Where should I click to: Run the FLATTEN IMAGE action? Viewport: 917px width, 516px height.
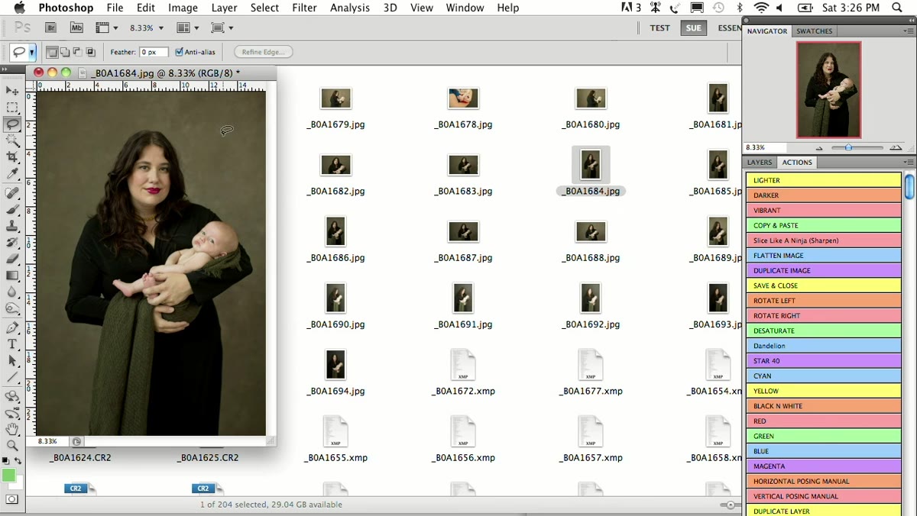pos(824,255)
